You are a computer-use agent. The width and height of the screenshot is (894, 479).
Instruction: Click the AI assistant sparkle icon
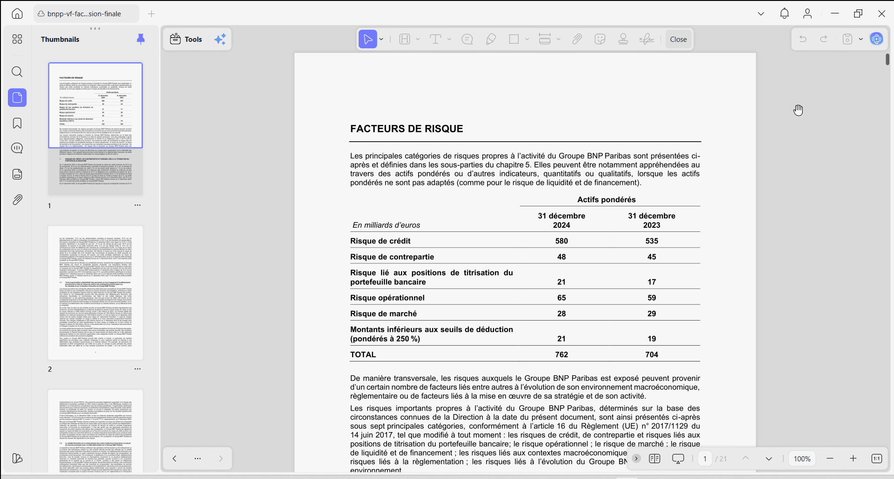point(220,39)
